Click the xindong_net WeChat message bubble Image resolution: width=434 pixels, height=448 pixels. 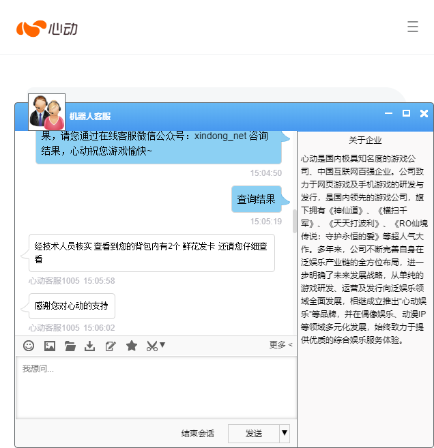point(159,147)
